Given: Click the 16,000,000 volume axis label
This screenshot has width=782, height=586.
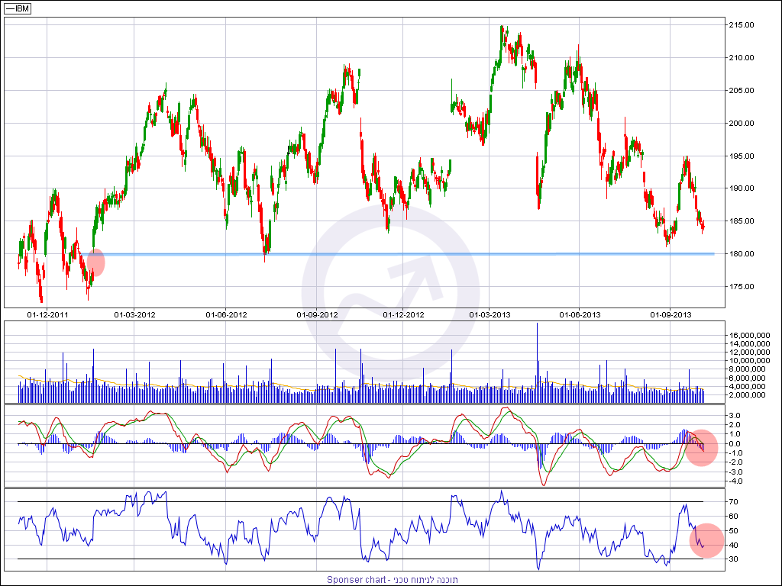Looking at the screenshot, I should 750,336.
